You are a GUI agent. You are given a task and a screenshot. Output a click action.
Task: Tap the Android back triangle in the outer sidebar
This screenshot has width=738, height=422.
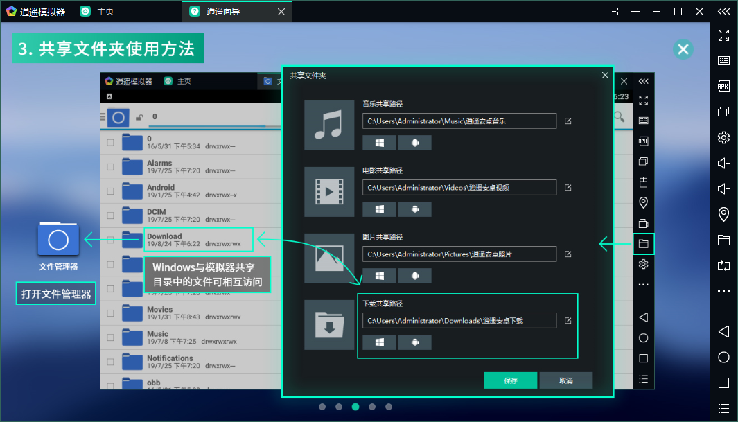coord(723,331)
